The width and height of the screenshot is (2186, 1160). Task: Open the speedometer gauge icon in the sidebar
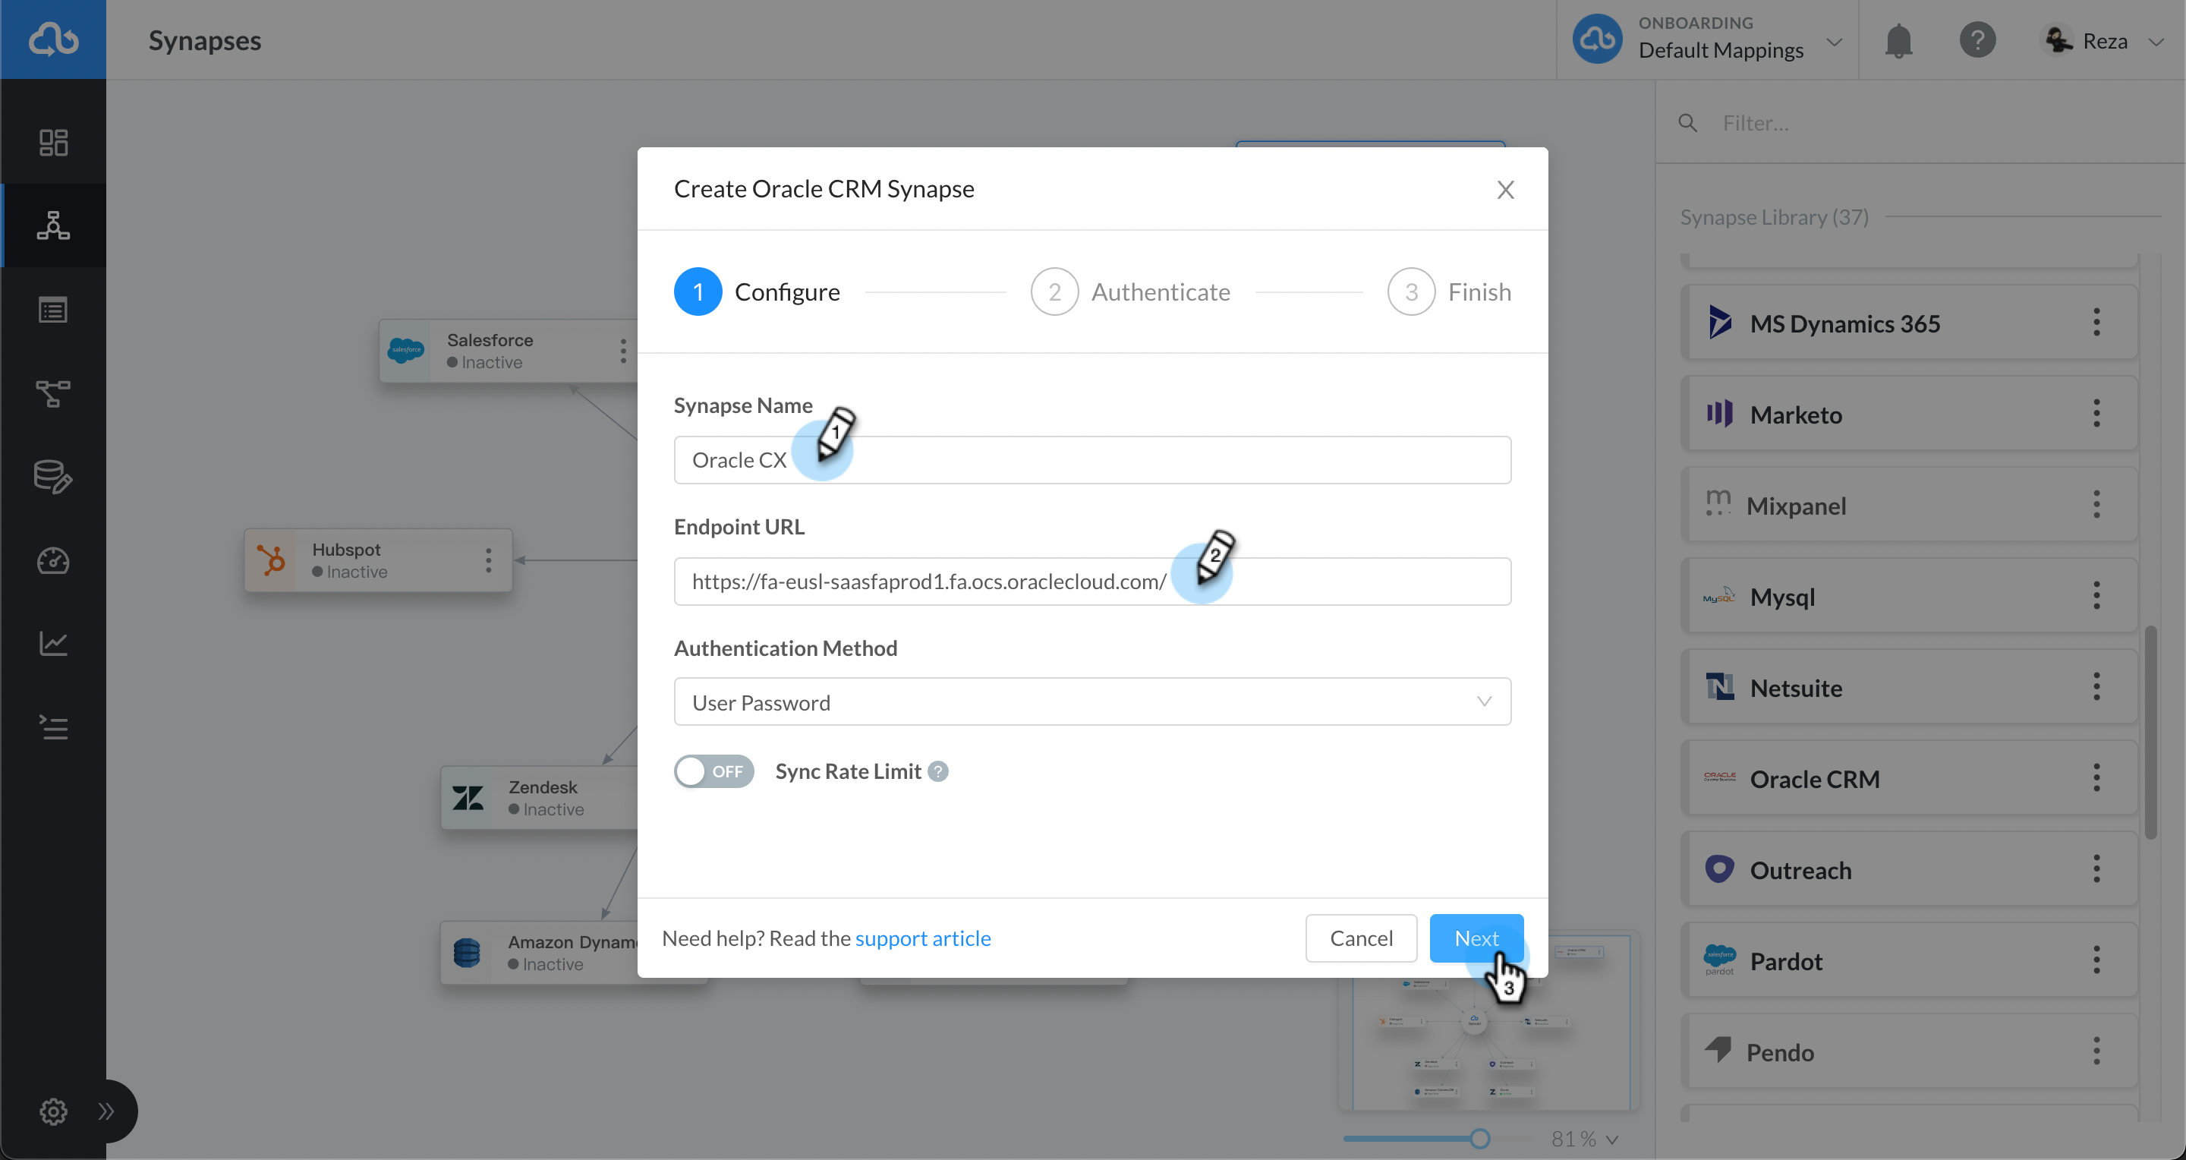[x=53, y=561]
